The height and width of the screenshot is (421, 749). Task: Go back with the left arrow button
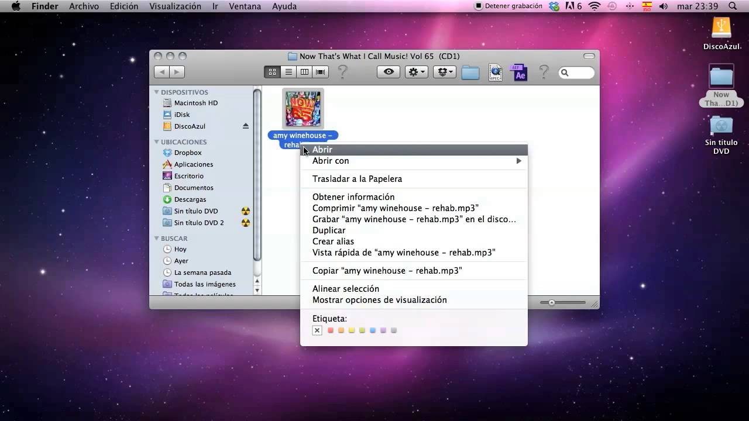pyautogui.click(x=162, y=72)
